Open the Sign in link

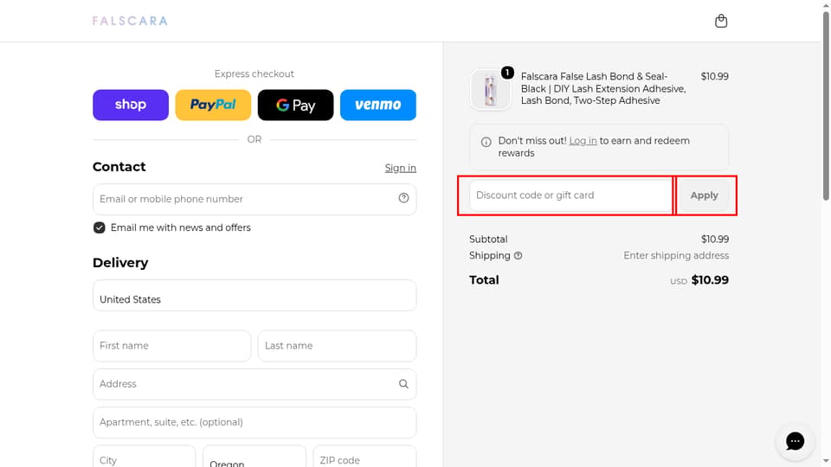tap(400, 168)
